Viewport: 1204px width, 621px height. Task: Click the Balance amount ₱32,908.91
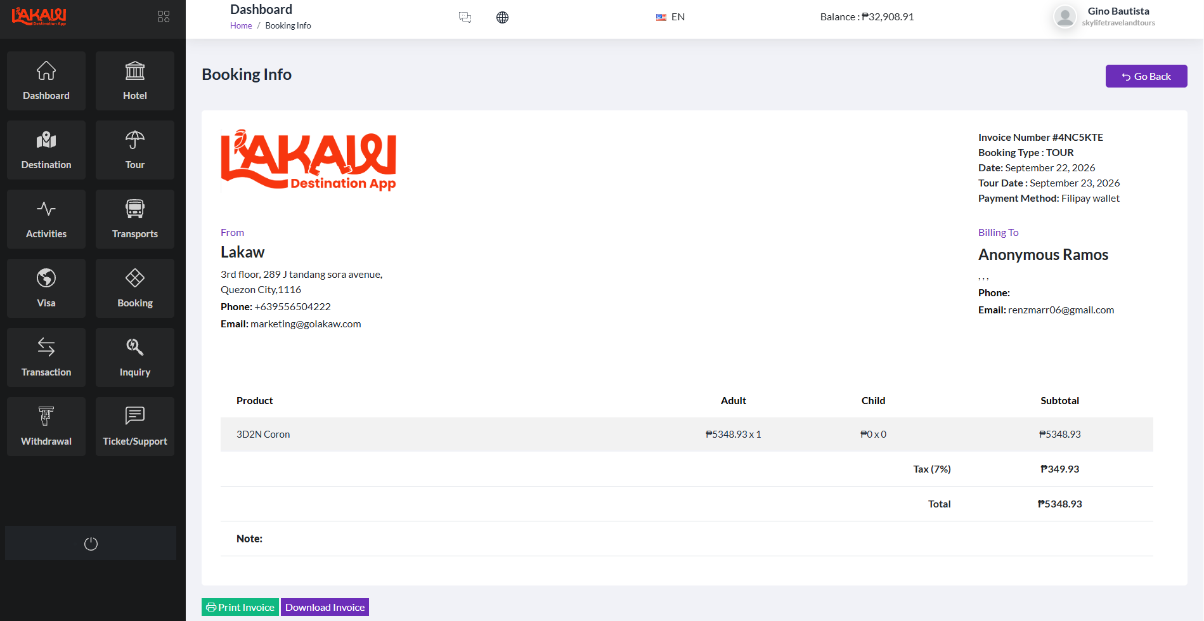(x=888, y=17)
